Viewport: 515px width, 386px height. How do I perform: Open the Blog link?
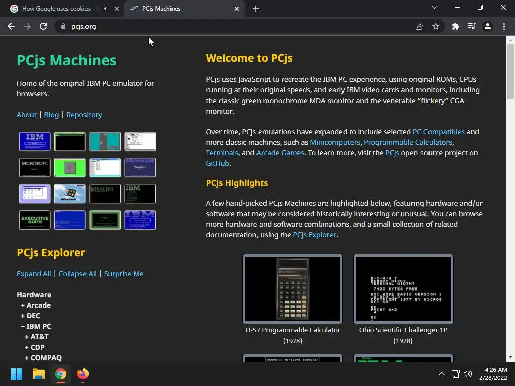coord(51,115)
